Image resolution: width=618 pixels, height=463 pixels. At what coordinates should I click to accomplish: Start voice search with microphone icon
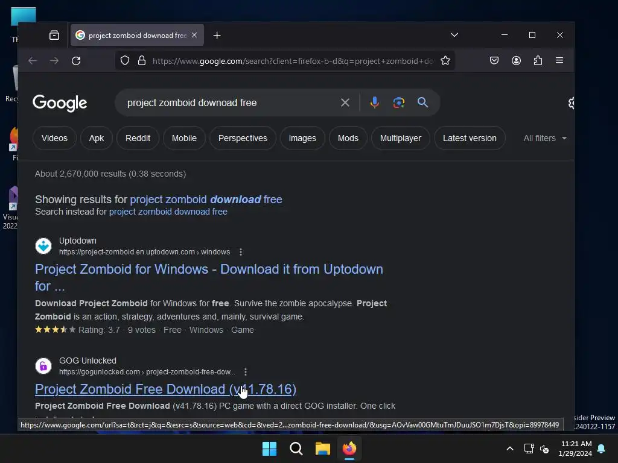[x=375, y=102]
